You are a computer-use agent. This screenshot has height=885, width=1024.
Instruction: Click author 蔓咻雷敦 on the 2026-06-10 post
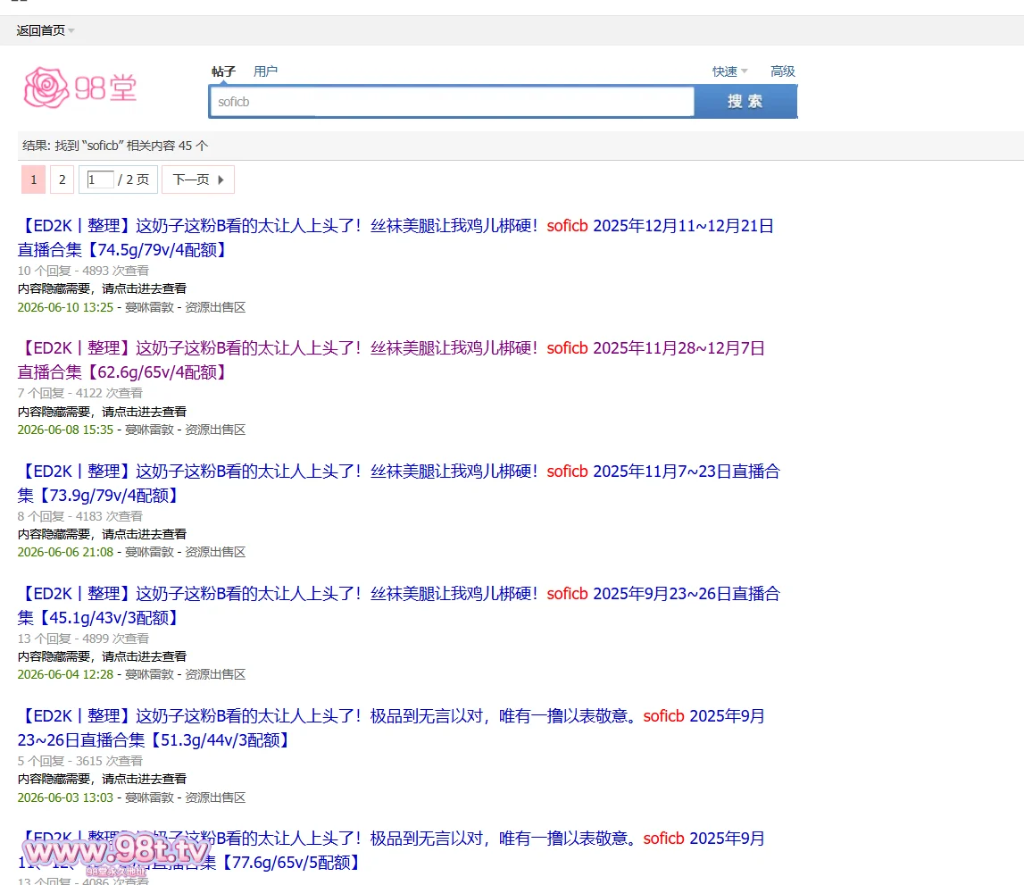coord(150,307)
